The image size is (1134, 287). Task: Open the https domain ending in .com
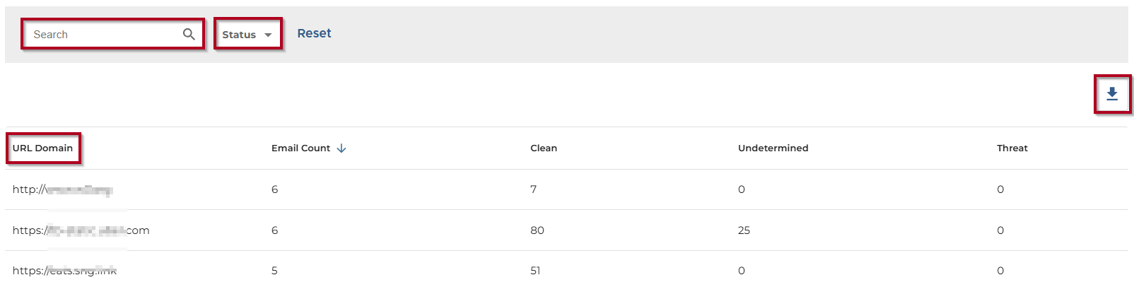[x=81, y=230]
